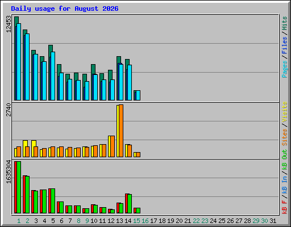
Task: Click day 9 on the x-axis
Action: (87, 221)
